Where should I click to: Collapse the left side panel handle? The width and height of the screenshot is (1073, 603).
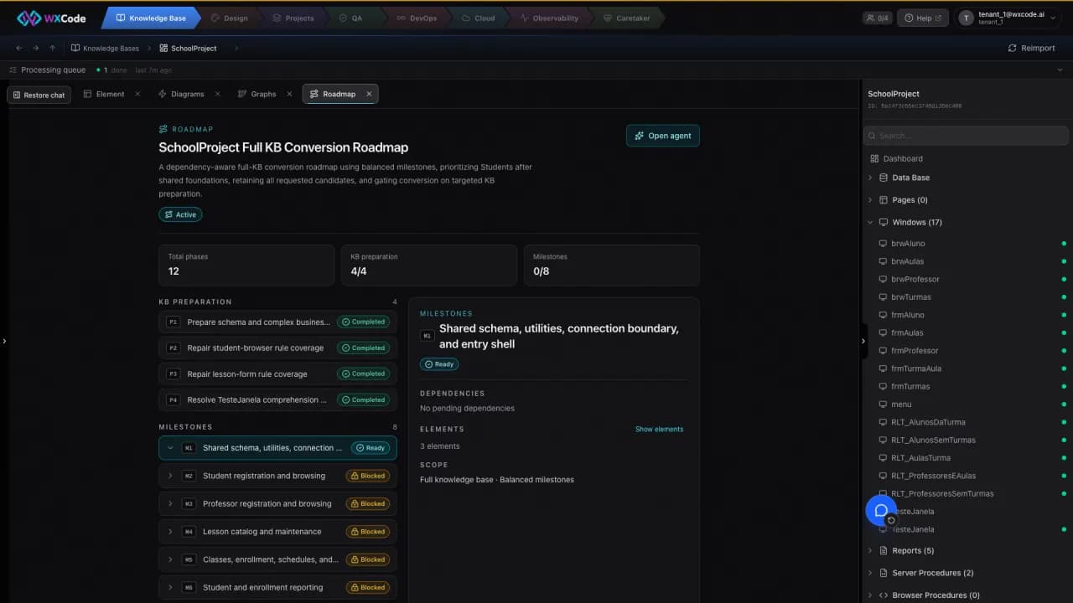click(x=4, y=341)
